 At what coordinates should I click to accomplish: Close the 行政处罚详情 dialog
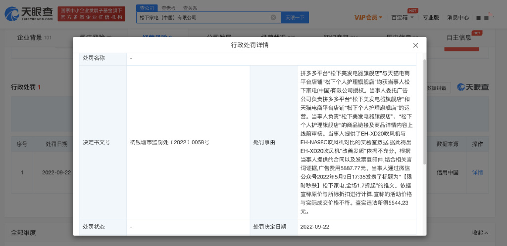click(415, 45)
